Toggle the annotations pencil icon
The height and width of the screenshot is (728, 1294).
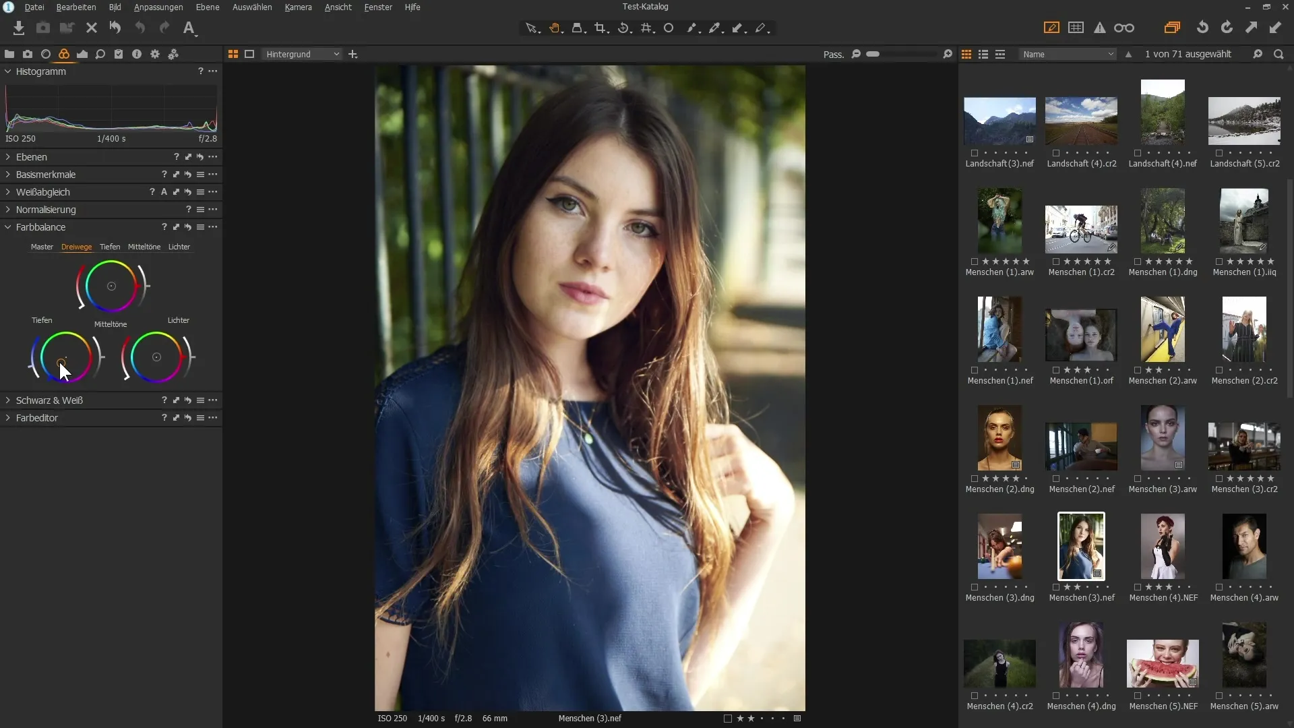[1051, 28]
